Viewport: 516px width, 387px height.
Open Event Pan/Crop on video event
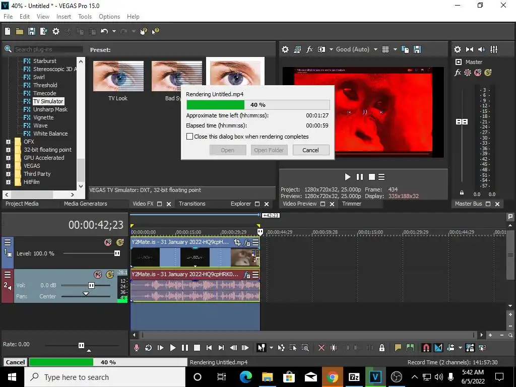(237, 242)
